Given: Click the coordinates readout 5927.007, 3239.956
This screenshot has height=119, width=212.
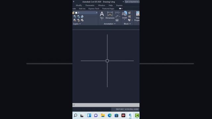Looking at the screenshot, I should [x=127, y=109].
